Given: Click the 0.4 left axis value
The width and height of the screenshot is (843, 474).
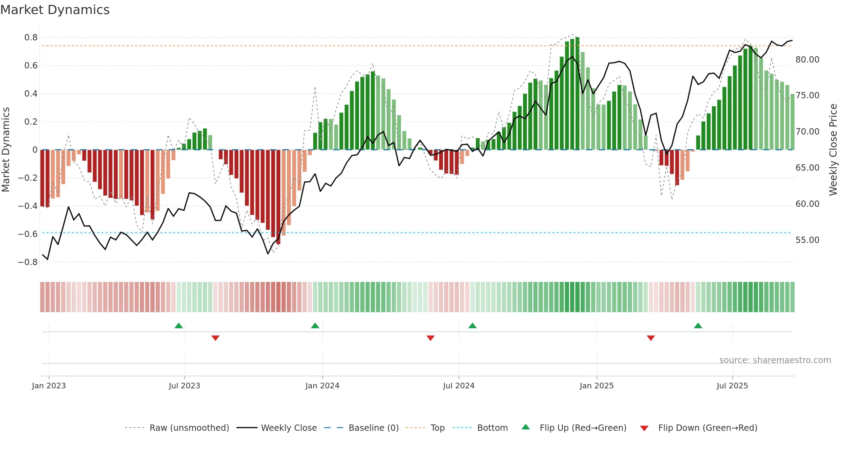Looking at the screenshot, I should pos(31,94).
